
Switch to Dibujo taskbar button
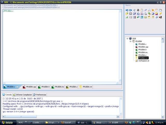(x=99, y=123)
